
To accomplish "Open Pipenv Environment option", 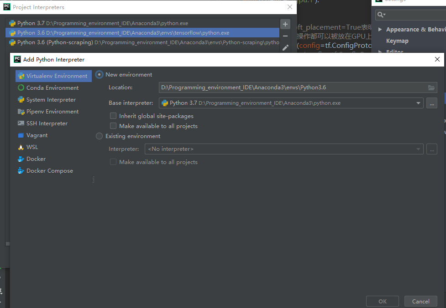I will coord(52,112).
